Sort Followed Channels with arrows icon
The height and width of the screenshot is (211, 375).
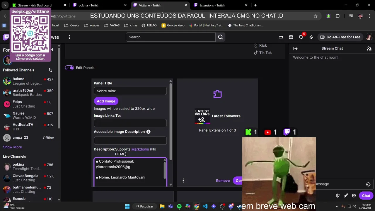click(x=50, y=70)
